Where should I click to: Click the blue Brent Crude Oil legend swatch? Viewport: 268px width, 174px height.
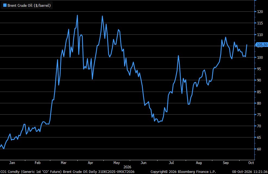coord(5,5)
